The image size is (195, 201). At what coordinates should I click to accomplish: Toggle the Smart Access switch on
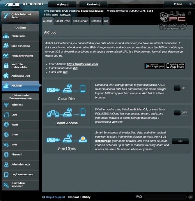click(181, 112)
